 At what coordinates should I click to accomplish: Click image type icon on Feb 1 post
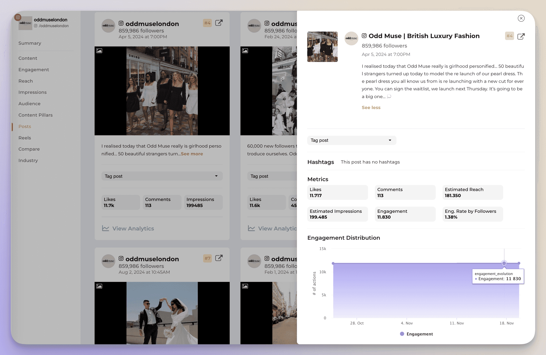pyautogui.click(x=245, y=286)
